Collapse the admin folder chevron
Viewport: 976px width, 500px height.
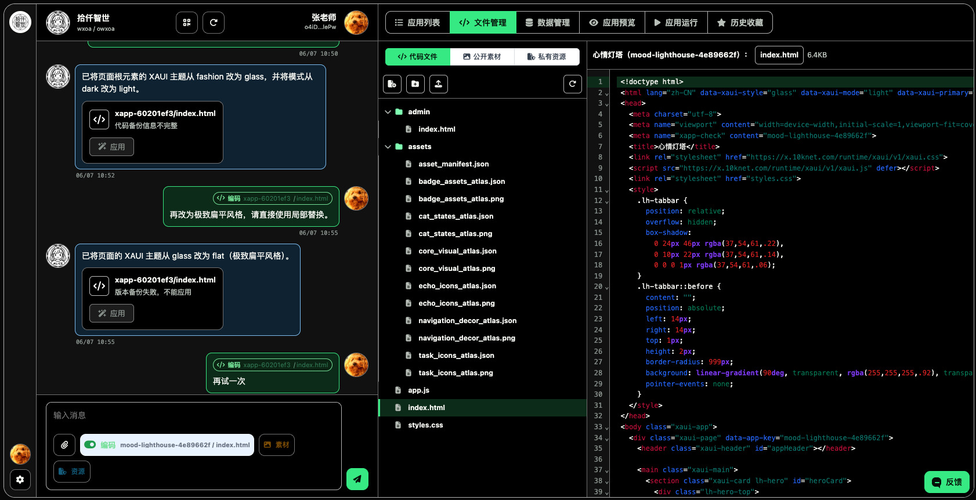tap(388, 112)
